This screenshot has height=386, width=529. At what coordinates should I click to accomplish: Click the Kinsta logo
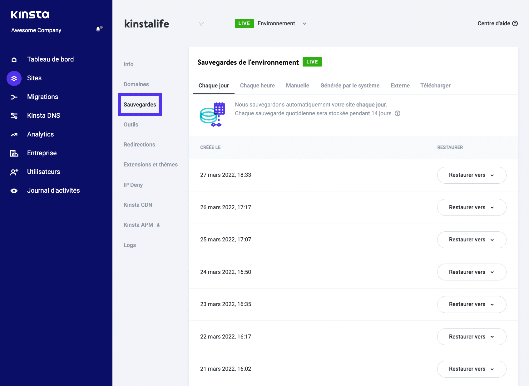tap(30, 14)
